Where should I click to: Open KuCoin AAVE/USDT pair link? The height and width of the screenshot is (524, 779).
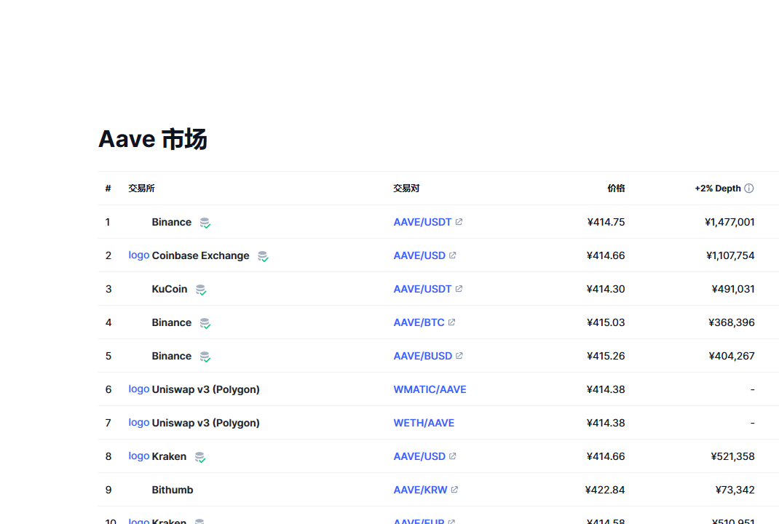click(x=422, y=289)
